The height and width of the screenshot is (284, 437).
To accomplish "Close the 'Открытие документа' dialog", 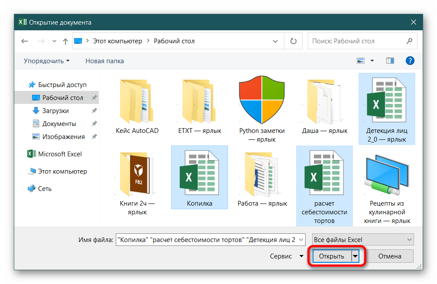I will tap(414, 22).
